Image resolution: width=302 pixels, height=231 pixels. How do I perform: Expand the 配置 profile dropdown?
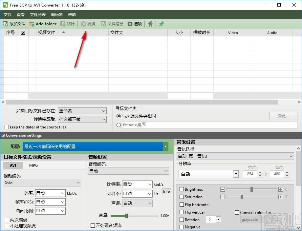coord(165,147)
